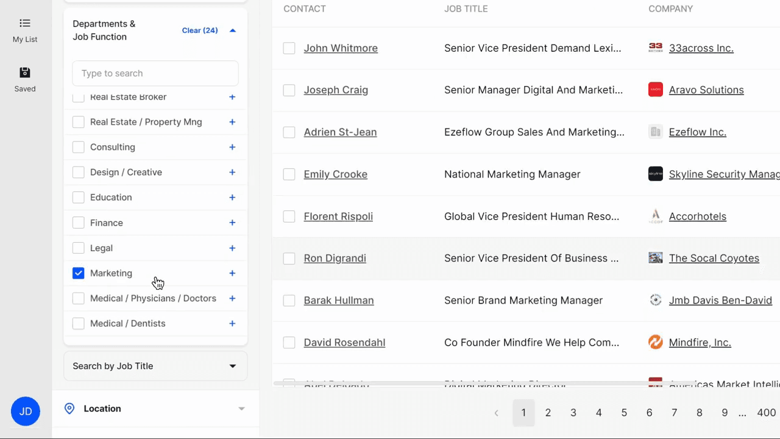The height and width of the screenshot is (439, 780).
Task: Open Barak Hullman's contact link
Action: click(x=339, y=301)
